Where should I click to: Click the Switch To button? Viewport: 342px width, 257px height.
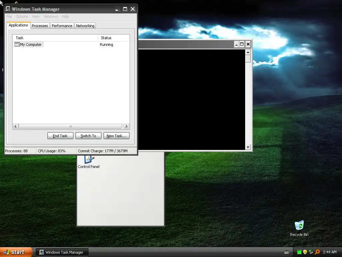click(x=88, y=136)
